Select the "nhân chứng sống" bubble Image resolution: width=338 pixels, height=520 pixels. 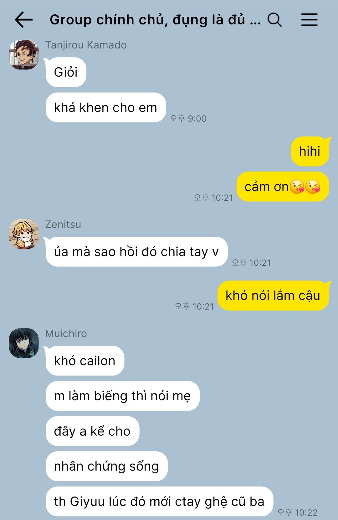coord(106,466)
